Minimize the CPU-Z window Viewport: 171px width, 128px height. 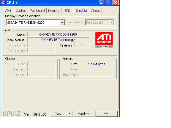[102, 2]
